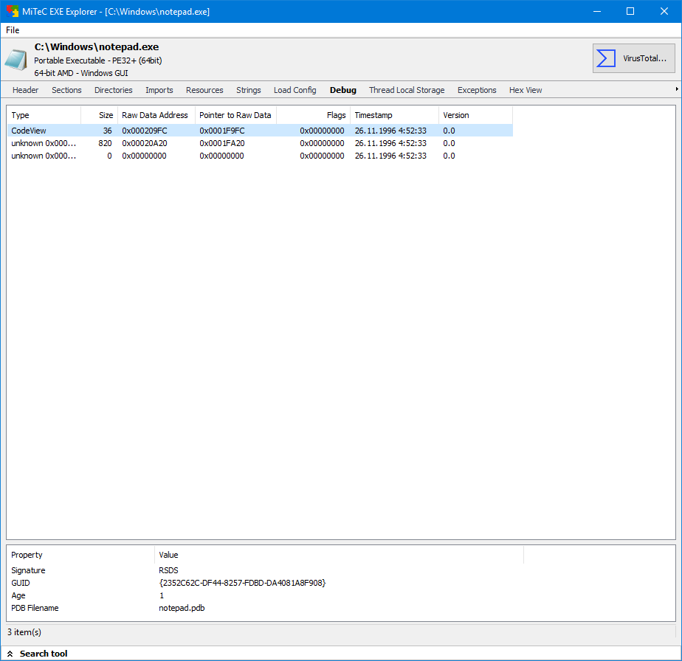Open the Hex View tab
Image resolution: width=682 pixels, height=661 pixels.
click(x=526, y=90)
